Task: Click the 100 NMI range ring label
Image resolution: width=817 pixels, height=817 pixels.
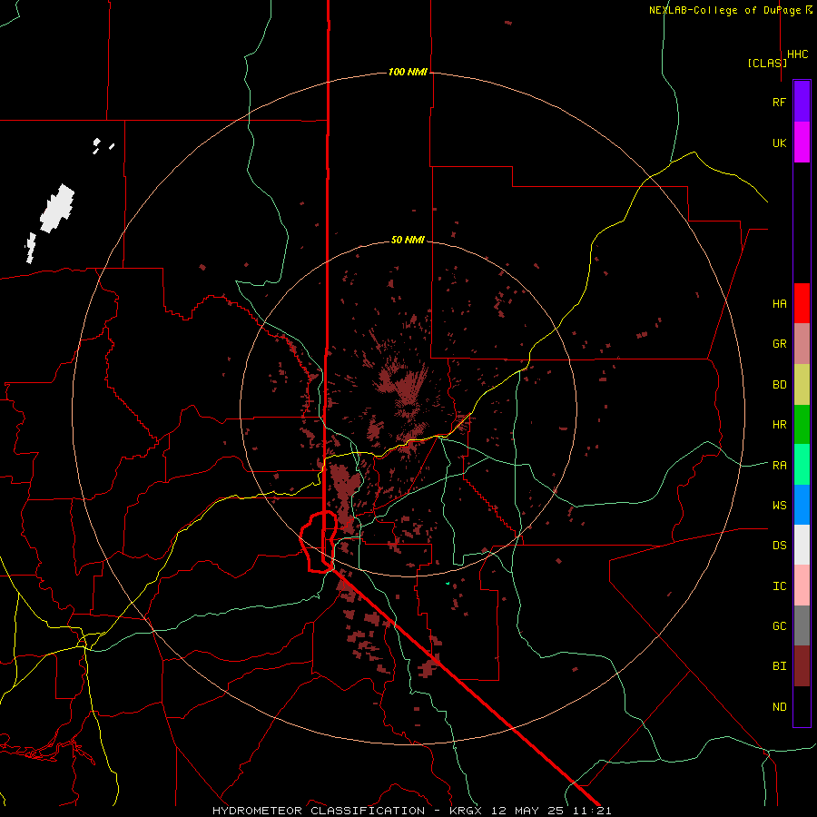Action: tap(408, 72)
